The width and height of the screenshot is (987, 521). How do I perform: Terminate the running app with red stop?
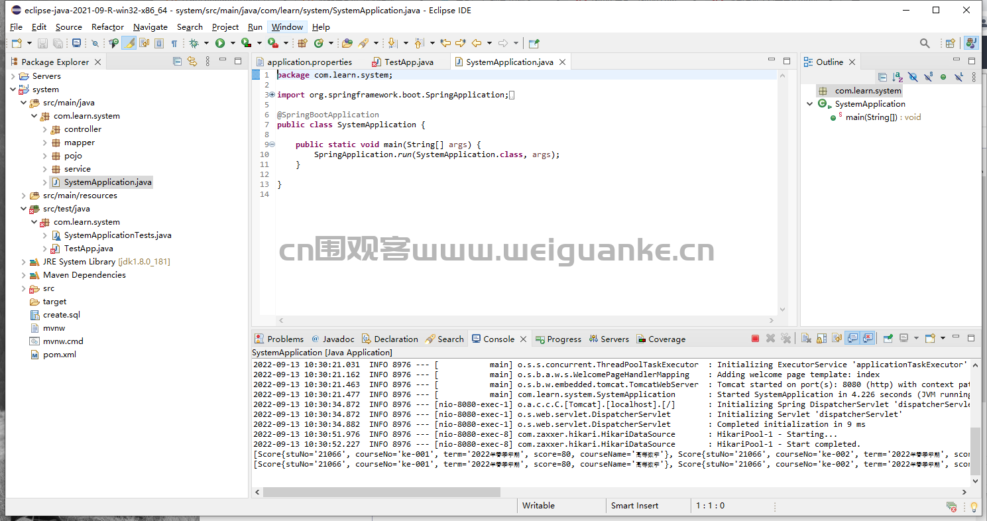755,339
